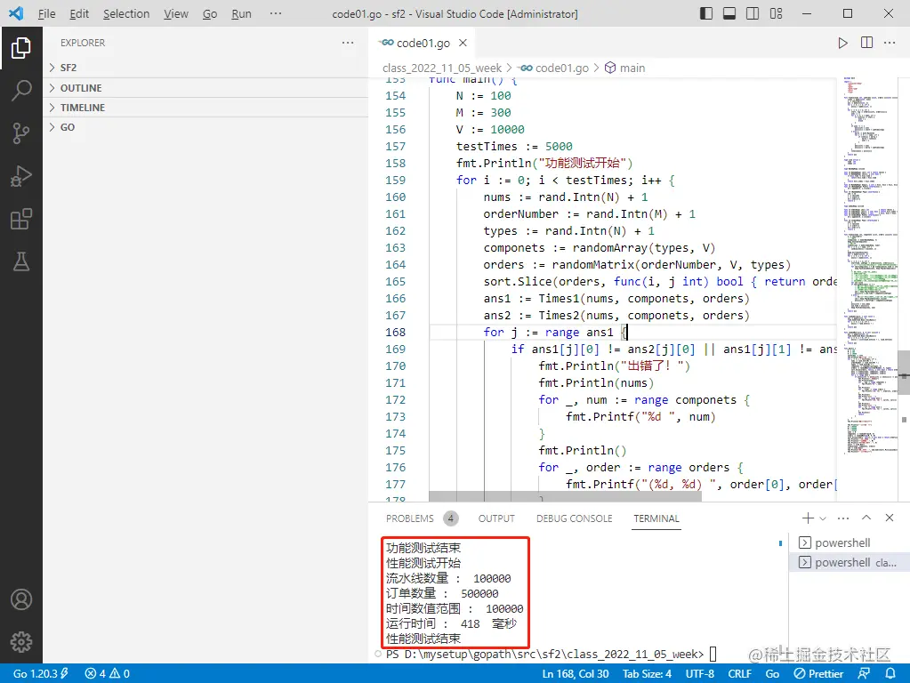Click the feedback icon in status bar
Screen dimensions: 910x683
point(864,674)
